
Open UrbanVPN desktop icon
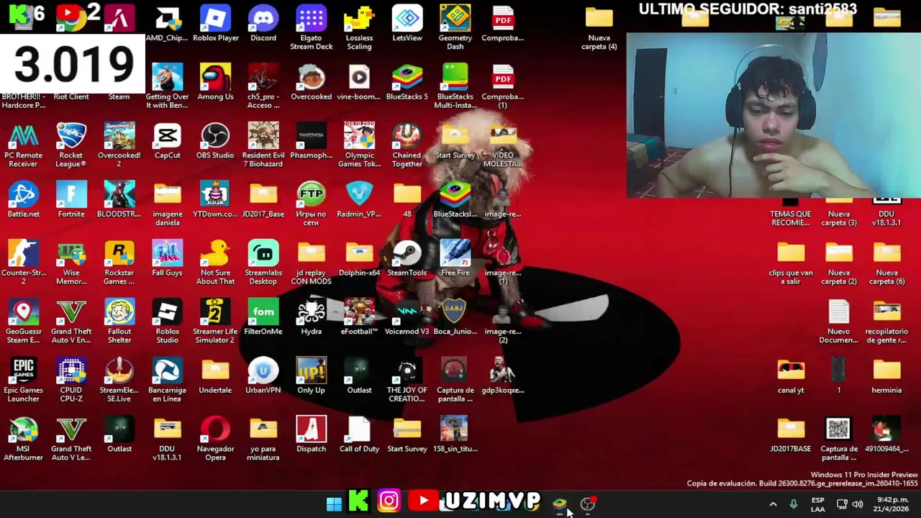pos(263,377)
